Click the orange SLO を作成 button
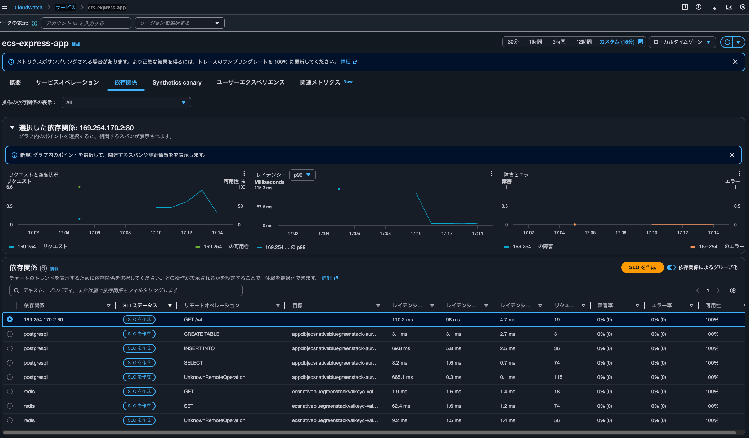Viewport: 749px width, 438px height. pos(642,267)
